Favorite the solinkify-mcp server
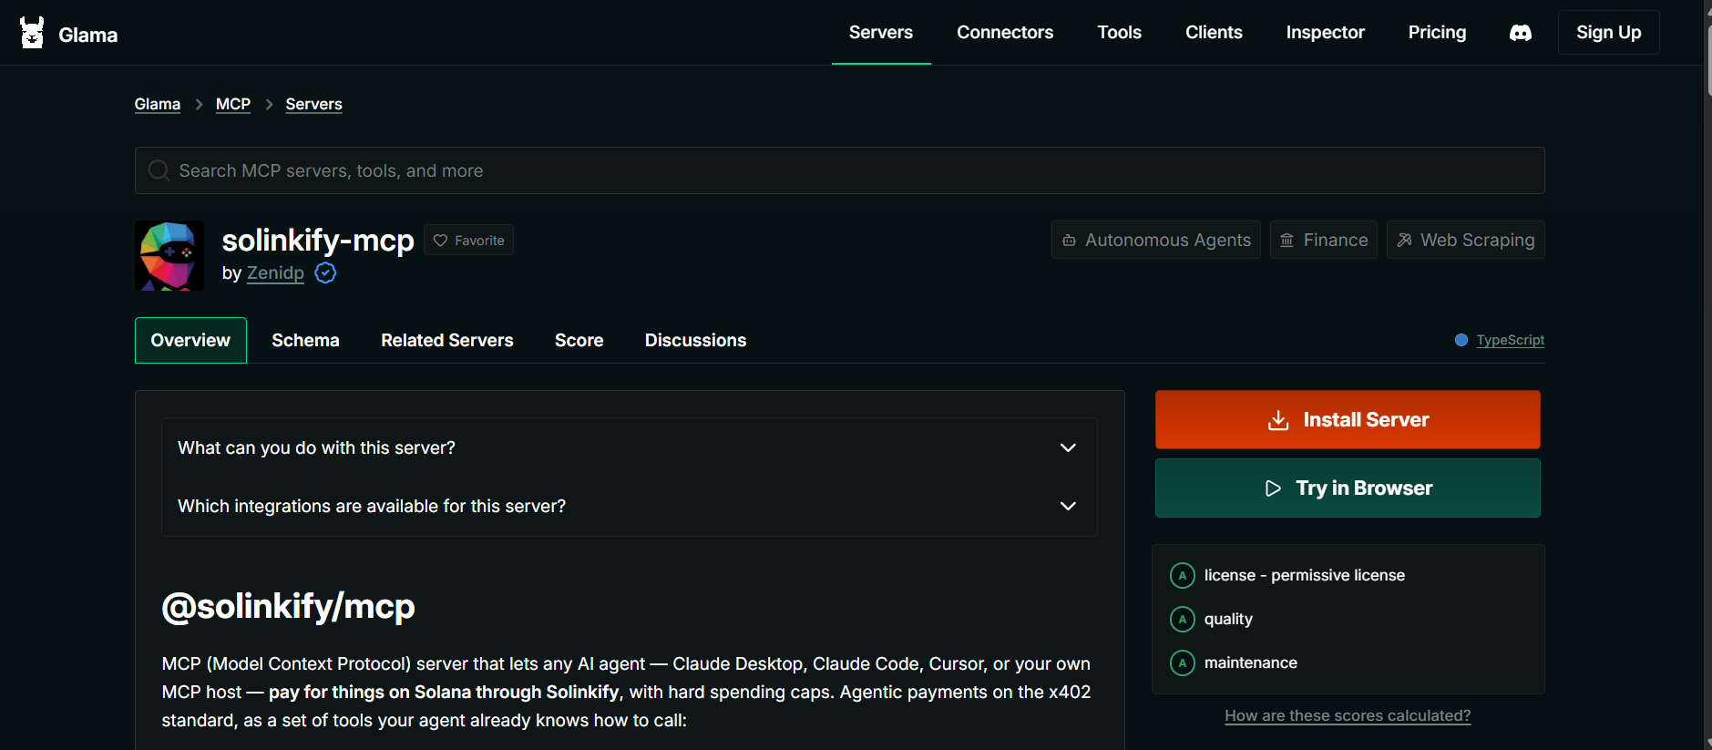 pos(468,240)
